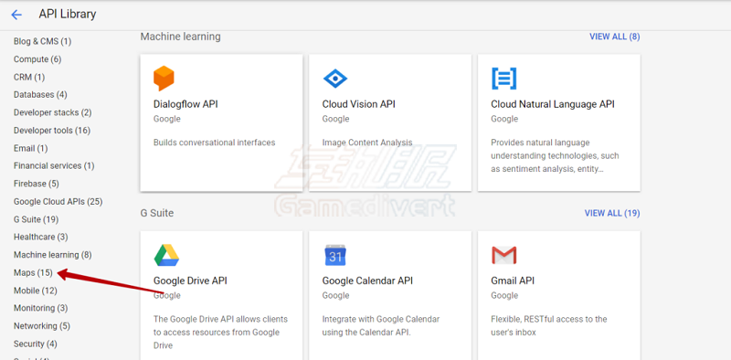This screenshot has height=360, width=731.
Task: Click 'Integrate with Google Calendar' description
Action: point(381,325)
